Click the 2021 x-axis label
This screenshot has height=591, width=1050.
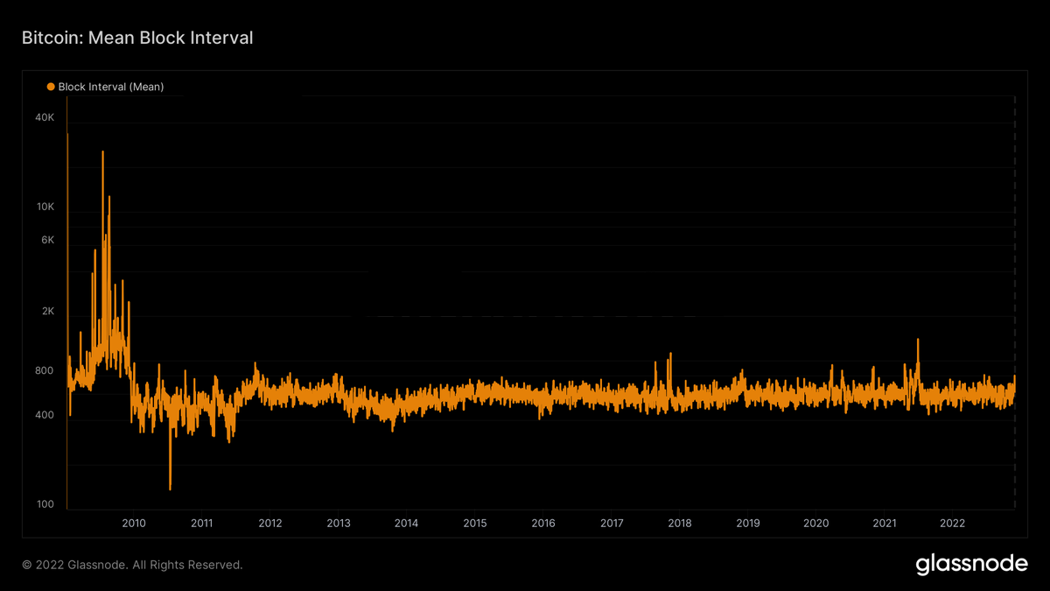[885, 524]
